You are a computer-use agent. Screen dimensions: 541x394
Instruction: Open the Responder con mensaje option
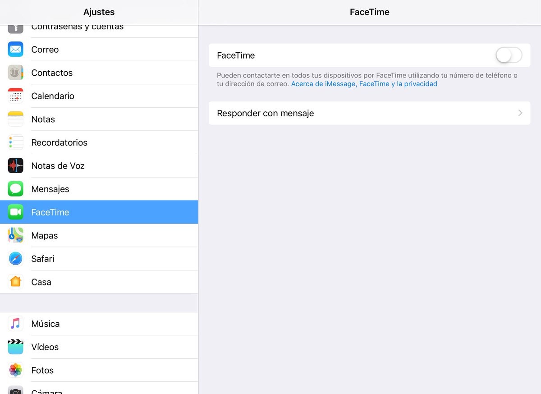click(370, 113)
